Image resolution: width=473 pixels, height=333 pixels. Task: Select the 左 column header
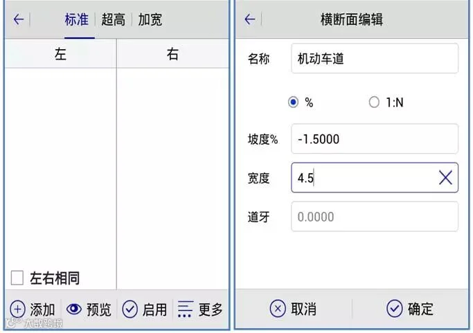[x=60, y=54]
